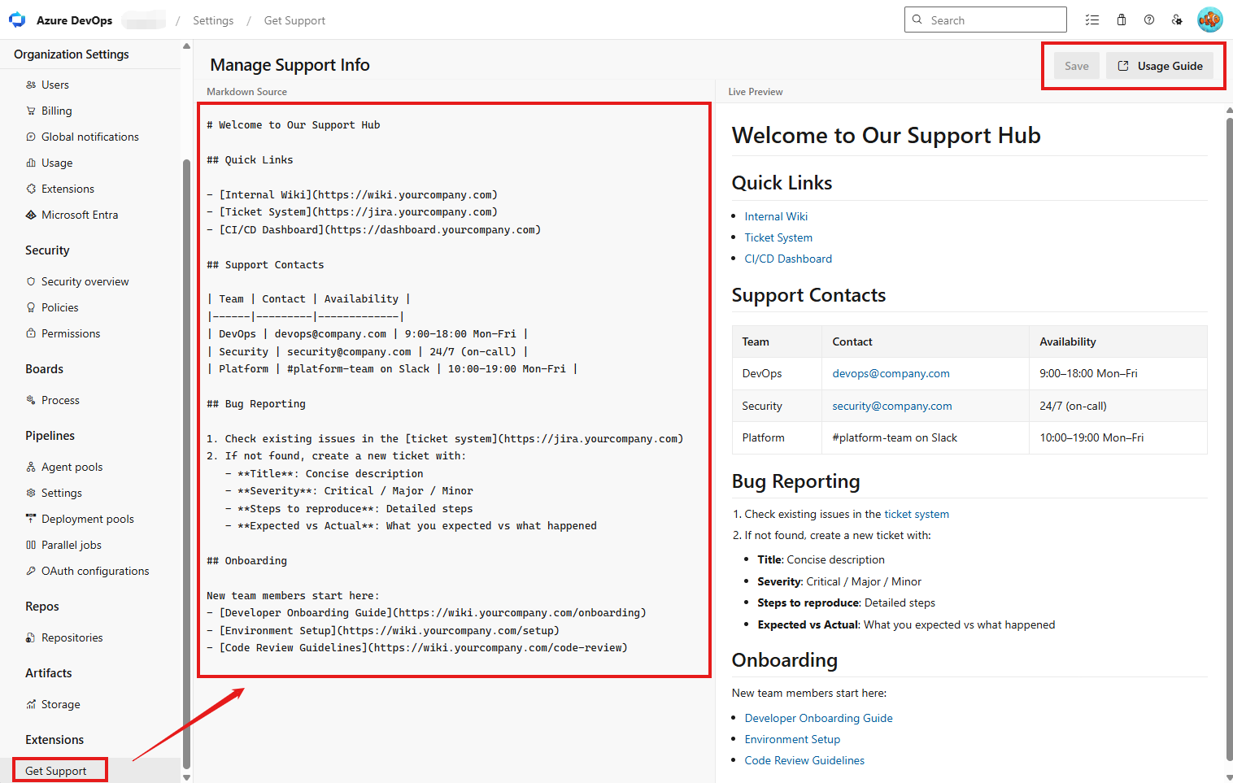Select the Permissions lock icon
1233x783 pixels.
point(31,333)
